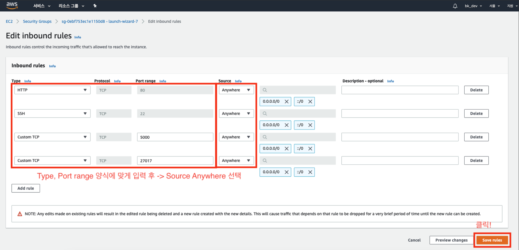The height and width of the screenshot is (250, 519).
Task: Delete the HTTP inbound rule
Action: (x=476, y=90)
